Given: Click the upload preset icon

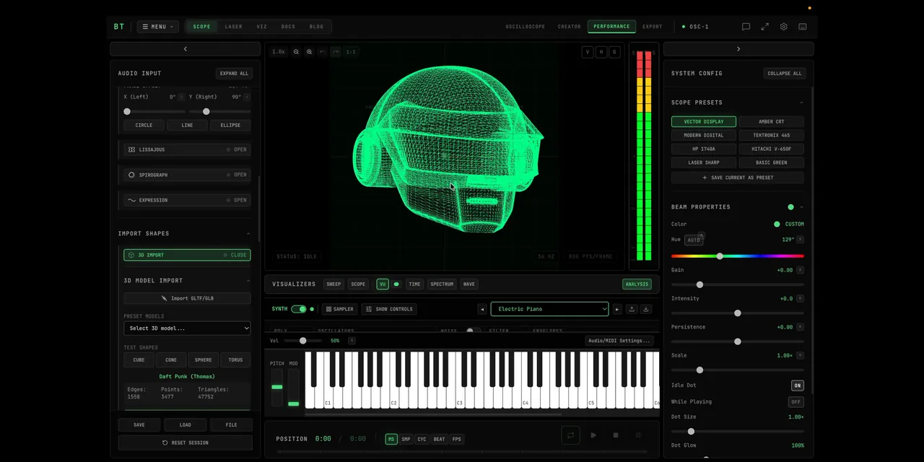Looking at the screenshot, I should click(x=632, y=309).
